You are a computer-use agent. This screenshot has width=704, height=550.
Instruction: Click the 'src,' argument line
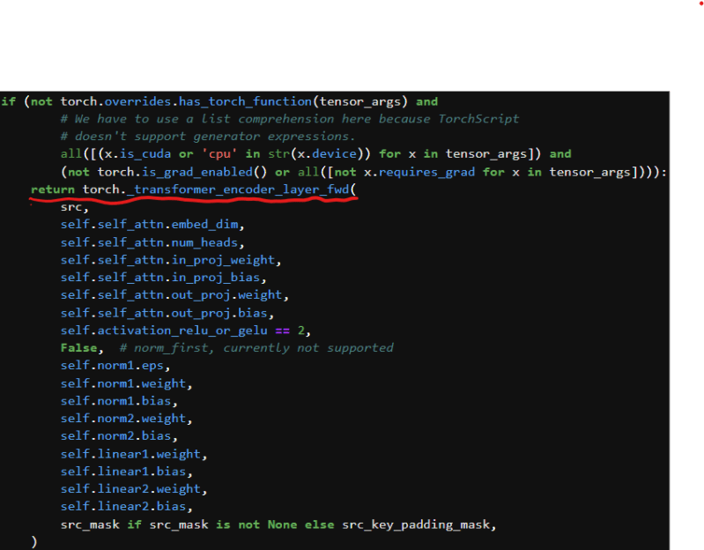point(75,207)
